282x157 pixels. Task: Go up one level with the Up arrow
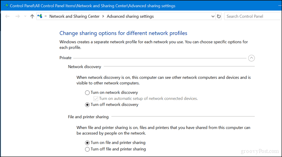click(32, 17)
